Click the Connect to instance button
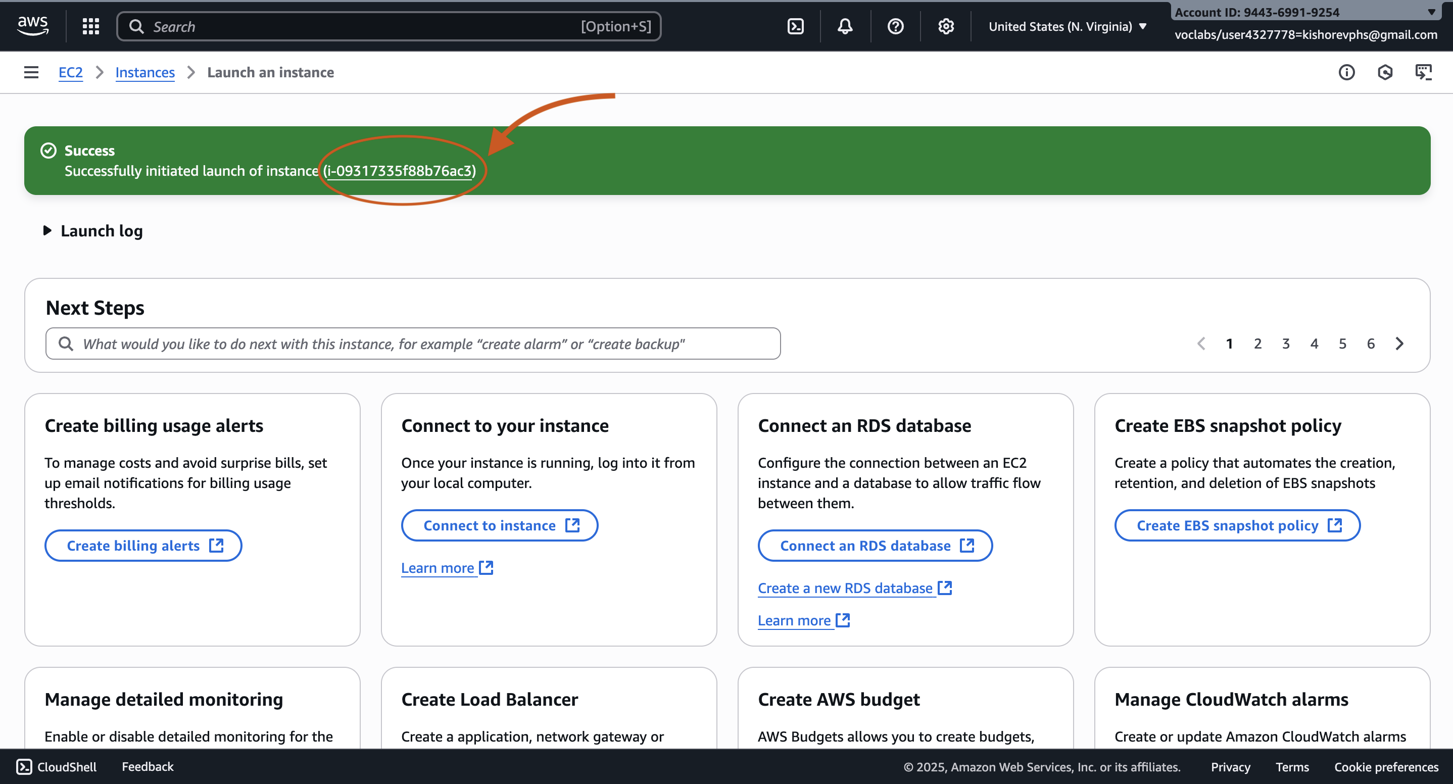The width and height of the screenshot is (1453, 784). tap(499, 525)
